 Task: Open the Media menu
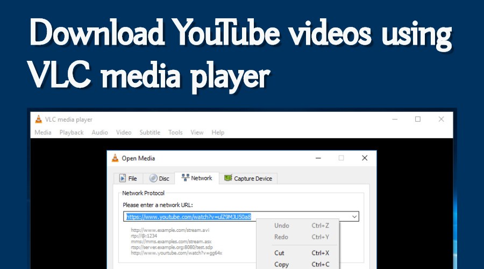click(43, 132)
